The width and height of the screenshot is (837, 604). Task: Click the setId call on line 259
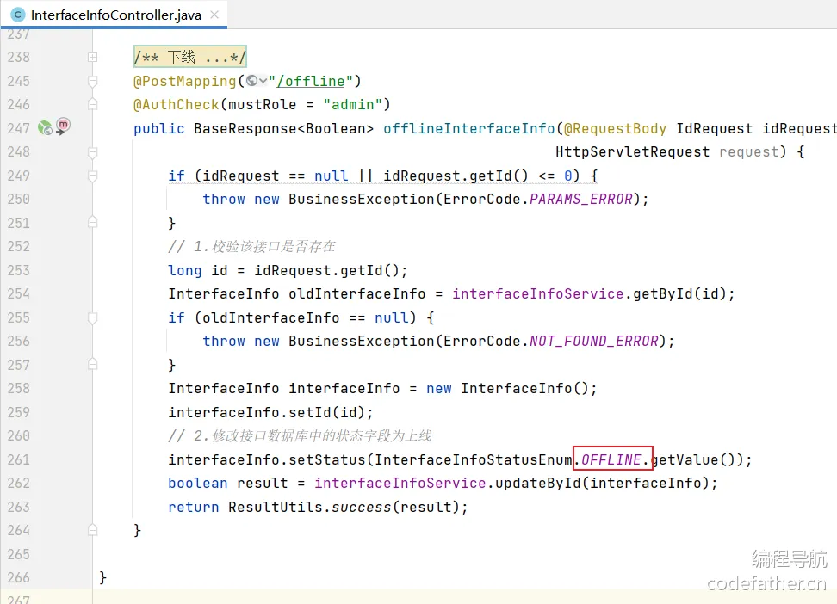[x=310, y=412]
